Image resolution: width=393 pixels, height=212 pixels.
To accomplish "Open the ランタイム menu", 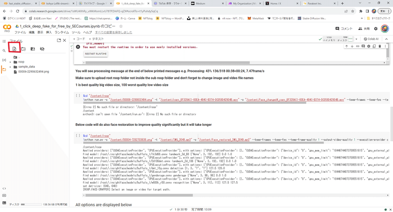I will coord(62,32).
